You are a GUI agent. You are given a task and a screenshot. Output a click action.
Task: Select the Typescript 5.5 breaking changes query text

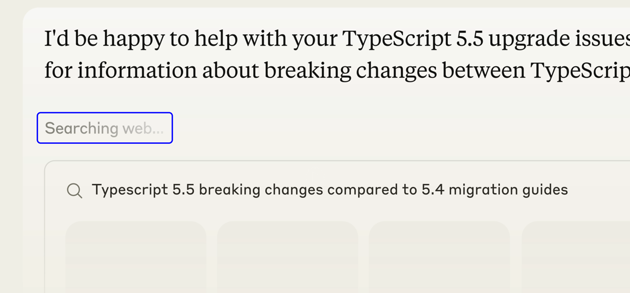(330, 190)
